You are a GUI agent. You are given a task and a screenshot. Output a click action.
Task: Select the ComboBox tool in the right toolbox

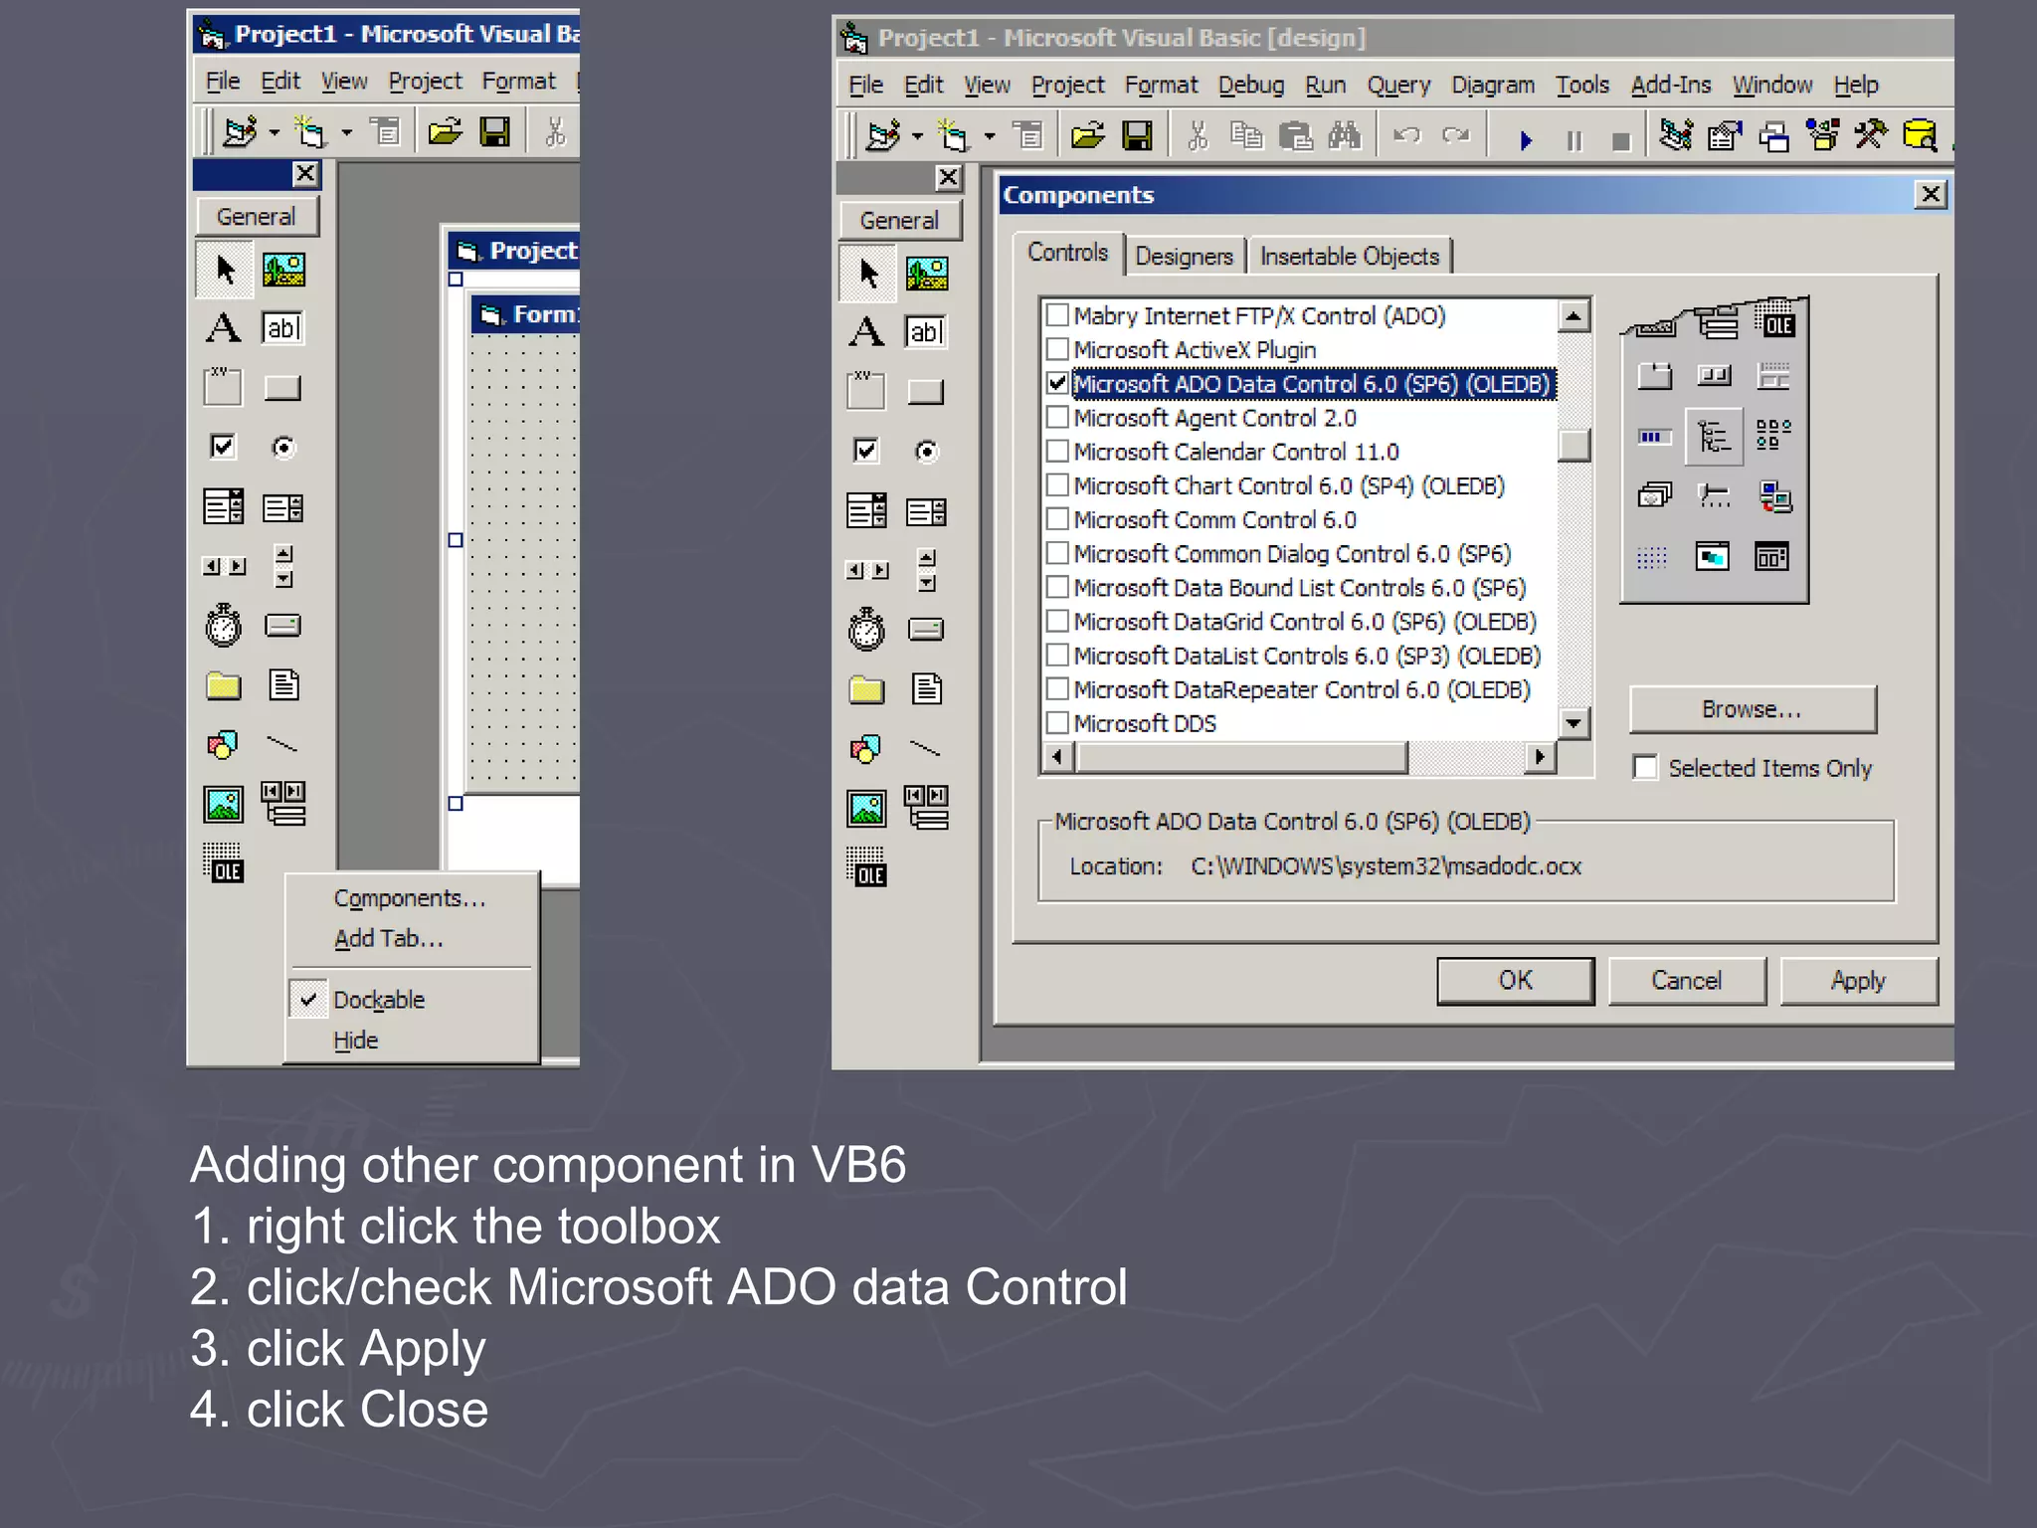(x=866, y=510)
